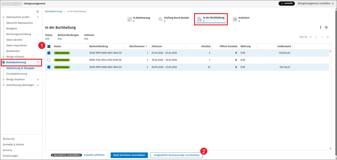Sort by Offene Umsätze column header

(229, 46)
